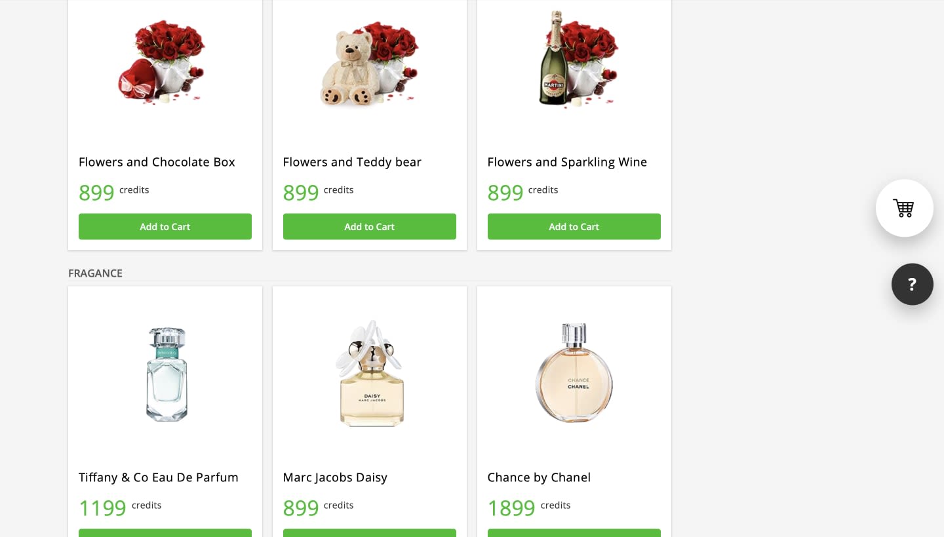944x537 pixels.
Task: Open Tiffany & Co Eau De Parfum title
Action: pyautogui.click(x=159, y=477)
